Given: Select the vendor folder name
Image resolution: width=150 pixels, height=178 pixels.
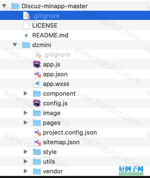Looking at the screenshot, I should (53, 171).
